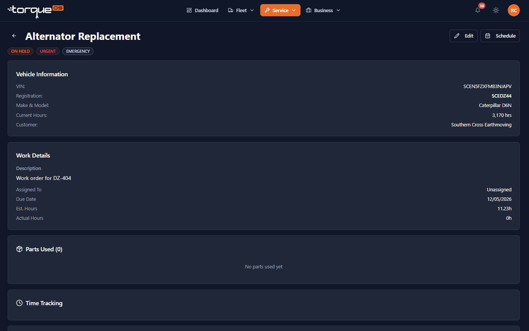Click the Caterpillar D6N value
The width and height of the screenshot is (529, 331).
[x=495, y=106]
